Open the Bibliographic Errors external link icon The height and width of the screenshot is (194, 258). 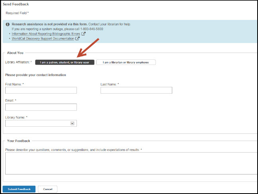(x=84, y=34)
